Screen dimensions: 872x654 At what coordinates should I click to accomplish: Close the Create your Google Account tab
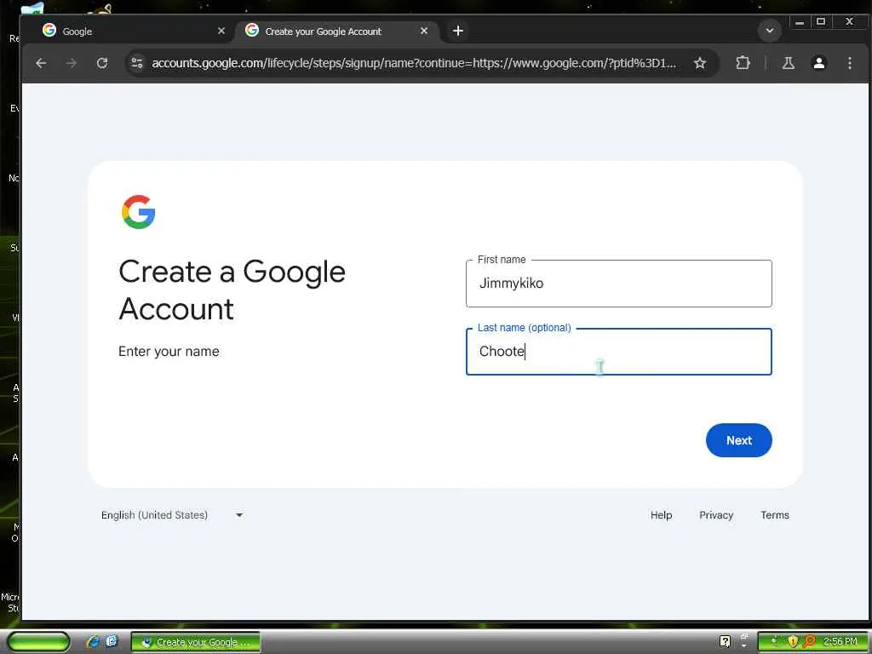(424, 32)
